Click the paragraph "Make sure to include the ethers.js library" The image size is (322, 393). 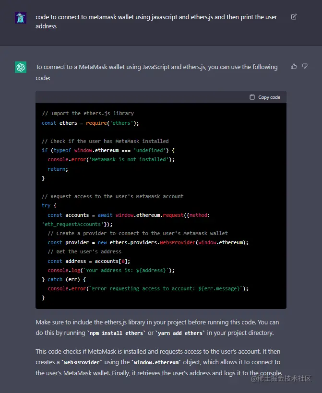point(157,328)
